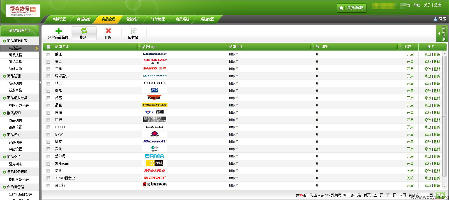Check the box for 微软 row
The height and width of the screenshot is (200, 449).
coord(48,142)
